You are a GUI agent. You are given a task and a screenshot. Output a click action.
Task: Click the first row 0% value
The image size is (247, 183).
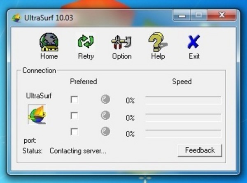pyautogui.click(x=130, y=101)
